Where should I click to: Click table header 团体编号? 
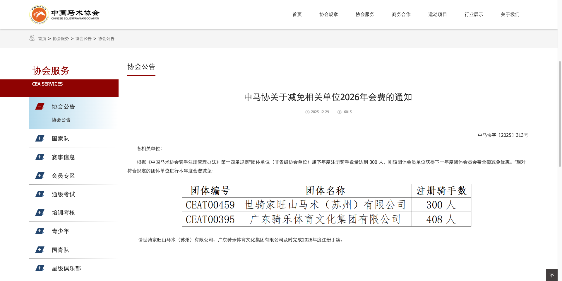[x=210, y=191]
